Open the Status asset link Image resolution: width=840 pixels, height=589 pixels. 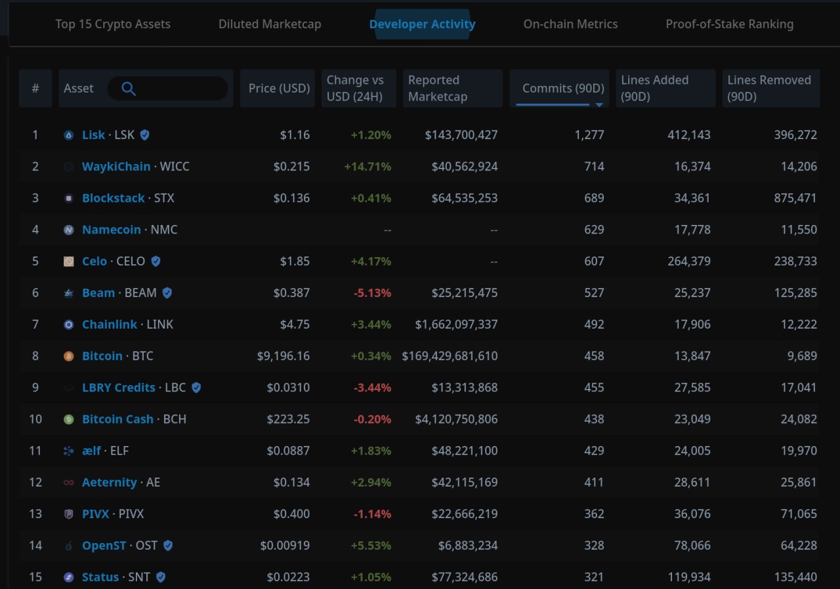(100, 577)
